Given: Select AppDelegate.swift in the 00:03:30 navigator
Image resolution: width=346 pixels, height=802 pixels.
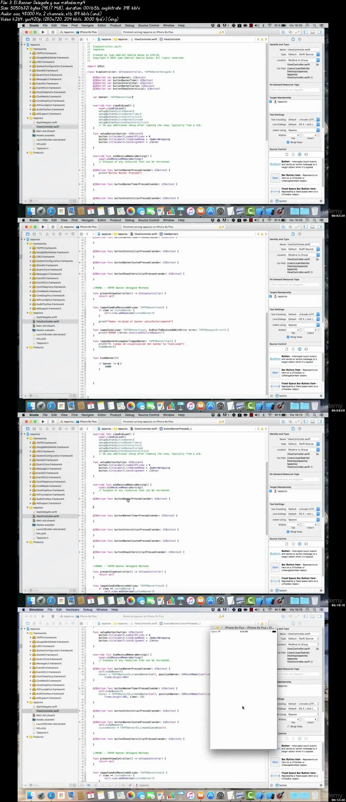Looking at the screenshot, I should point(47,123).
